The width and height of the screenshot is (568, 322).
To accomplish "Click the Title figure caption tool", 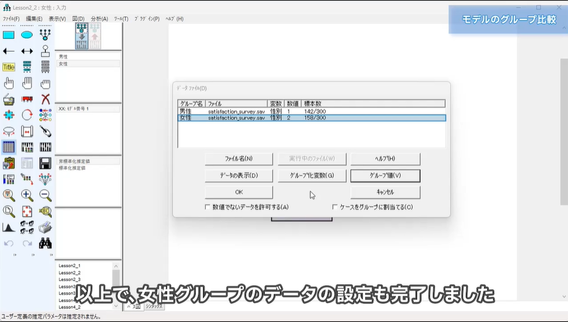I will click(9, 67).
